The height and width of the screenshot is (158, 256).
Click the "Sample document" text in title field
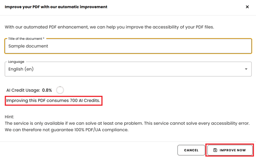coord(28,46)
